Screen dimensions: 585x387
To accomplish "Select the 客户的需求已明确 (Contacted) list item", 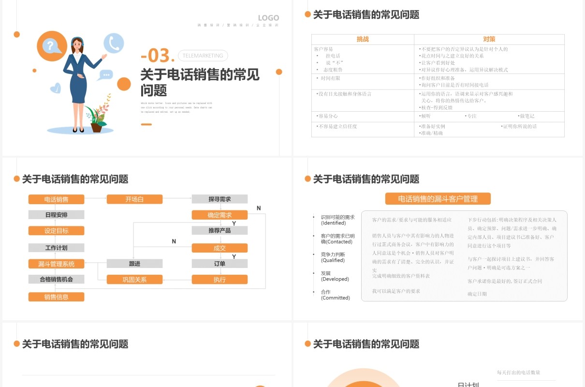I will (x=337, y=239).
